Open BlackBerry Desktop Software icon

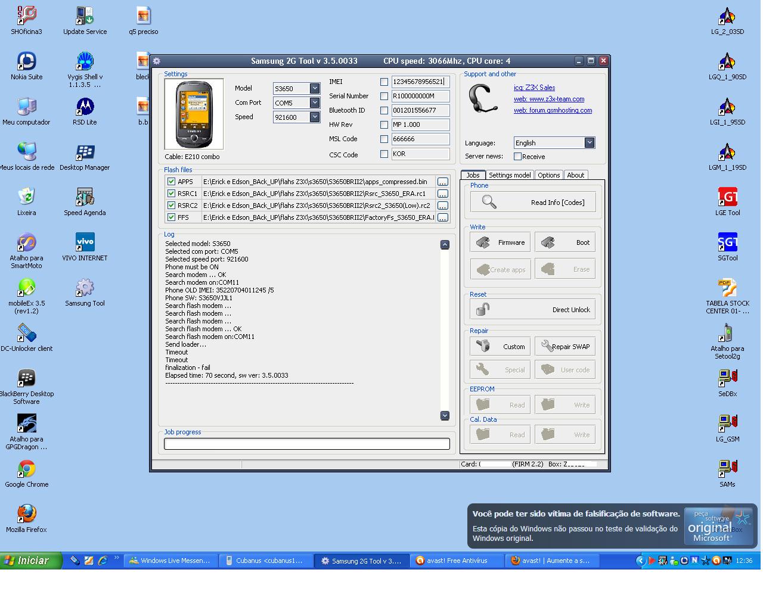26,386
